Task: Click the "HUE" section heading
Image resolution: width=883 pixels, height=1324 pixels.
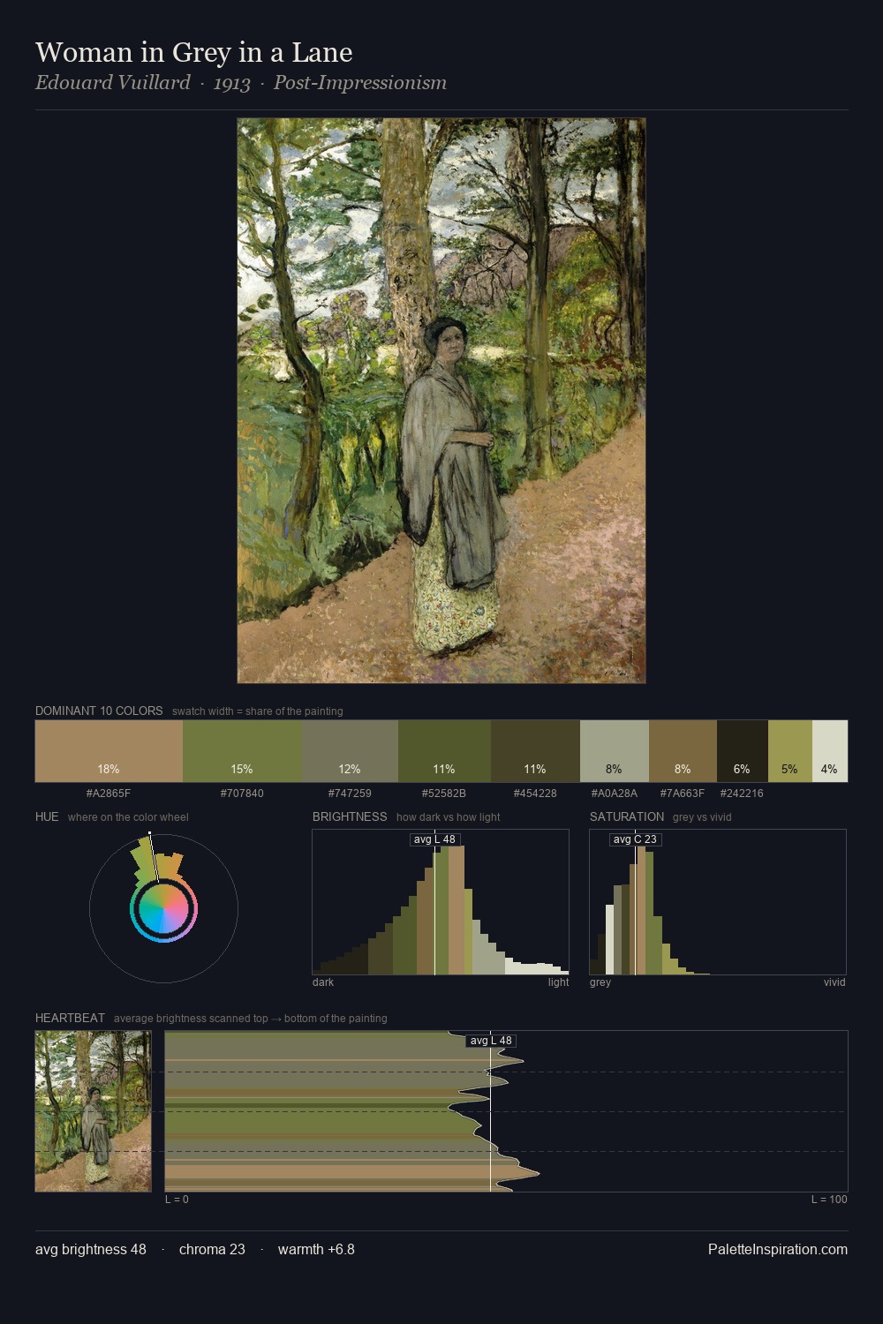Action: tap(47, 816)
